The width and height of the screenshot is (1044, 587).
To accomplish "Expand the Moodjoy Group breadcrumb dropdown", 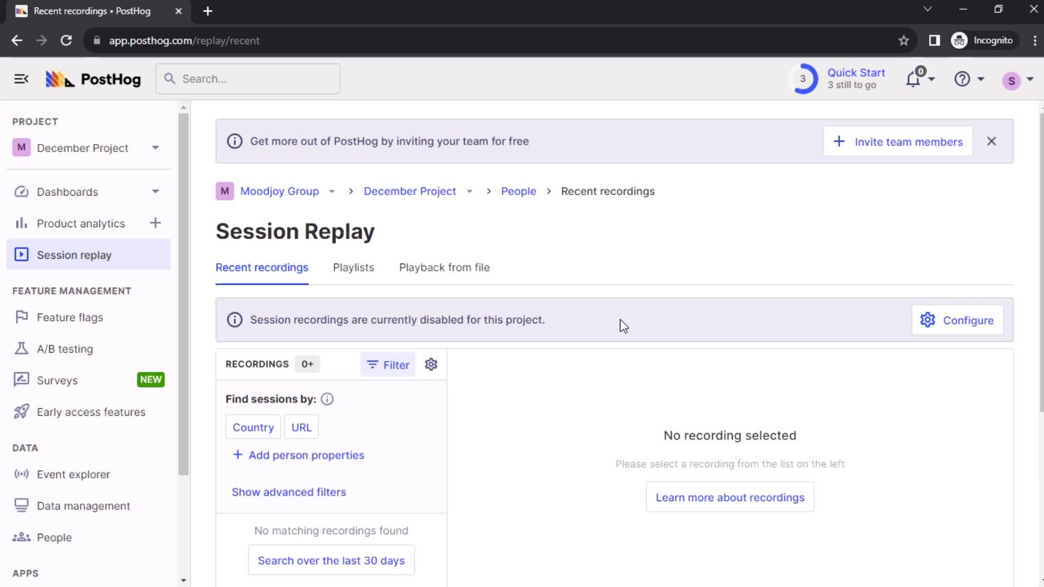I will coord(332,191).
